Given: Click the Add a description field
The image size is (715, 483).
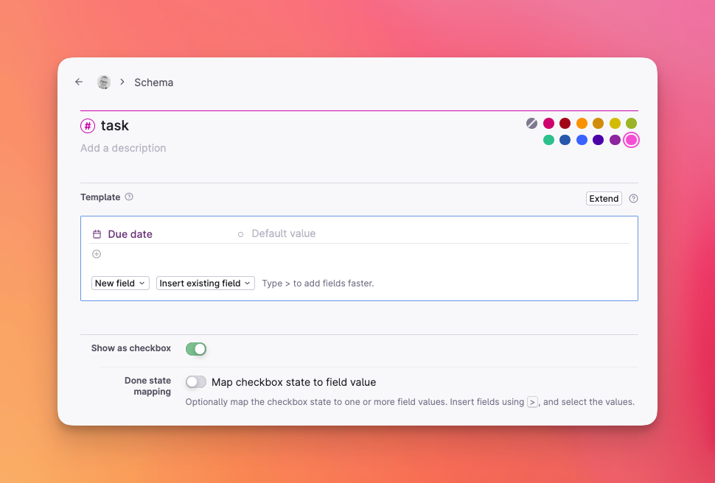Looking at the screenshot, I should (x=123, y=148).
